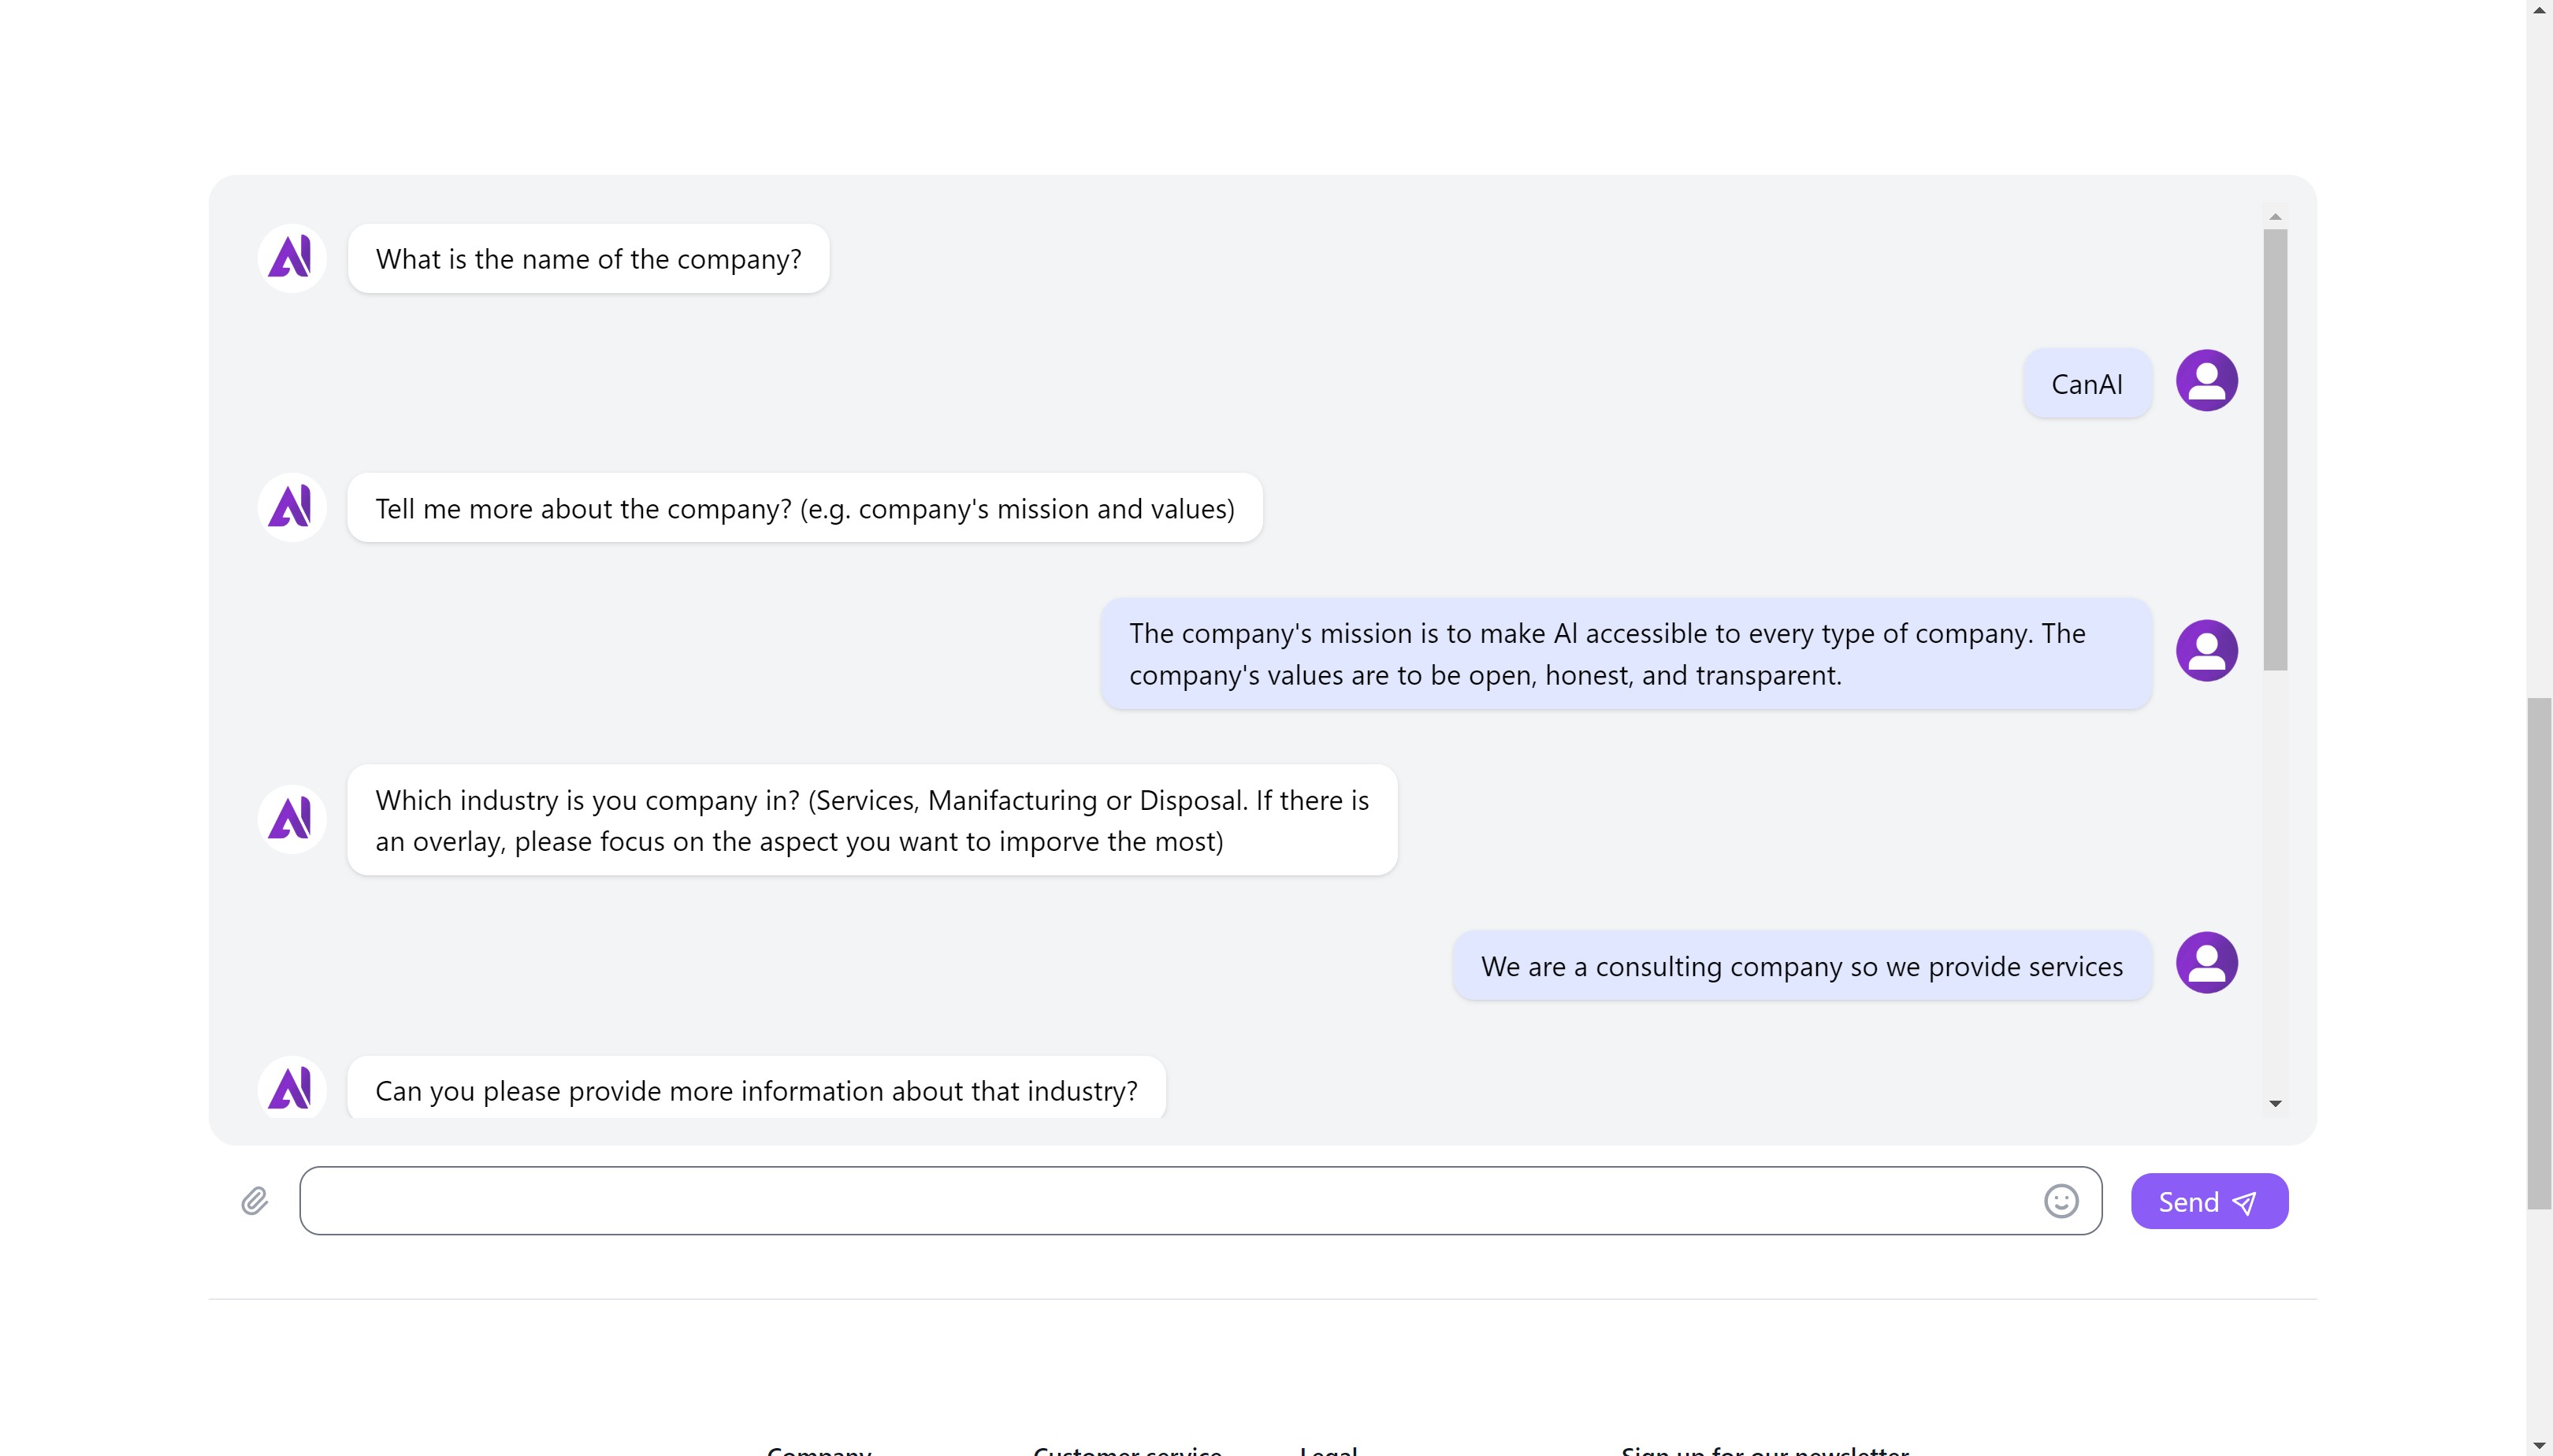Viewport: 2553px width, 1456px height.
Task: Click AI avatar beside 'more information' question
Action: pos(292,1088)
